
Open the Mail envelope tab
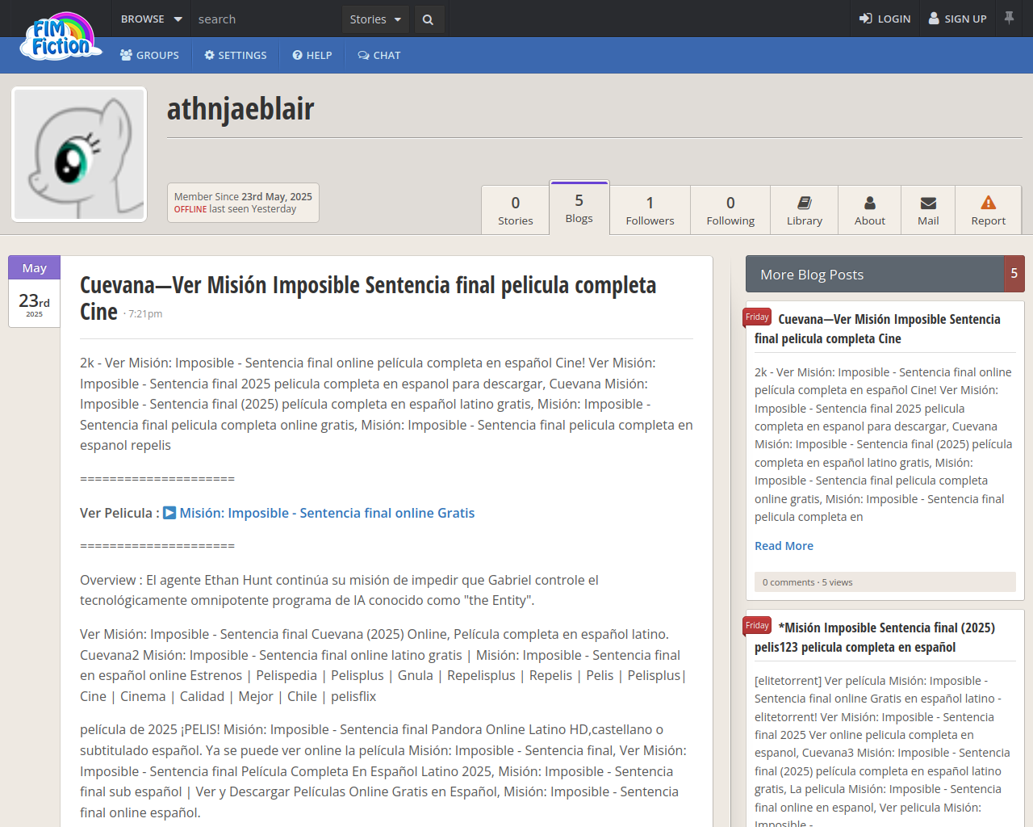[928, 210]
